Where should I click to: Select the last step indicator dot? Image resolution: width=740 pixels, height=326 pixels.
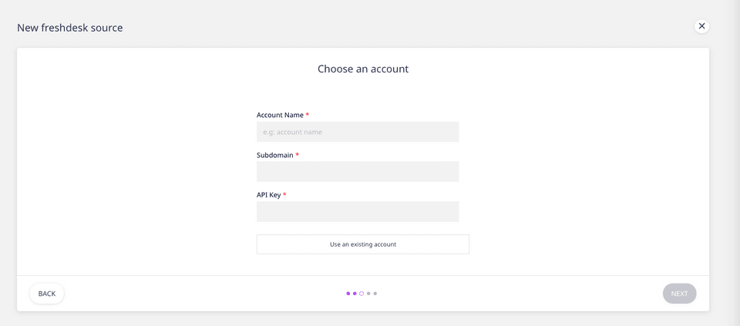tap(375, 294)
